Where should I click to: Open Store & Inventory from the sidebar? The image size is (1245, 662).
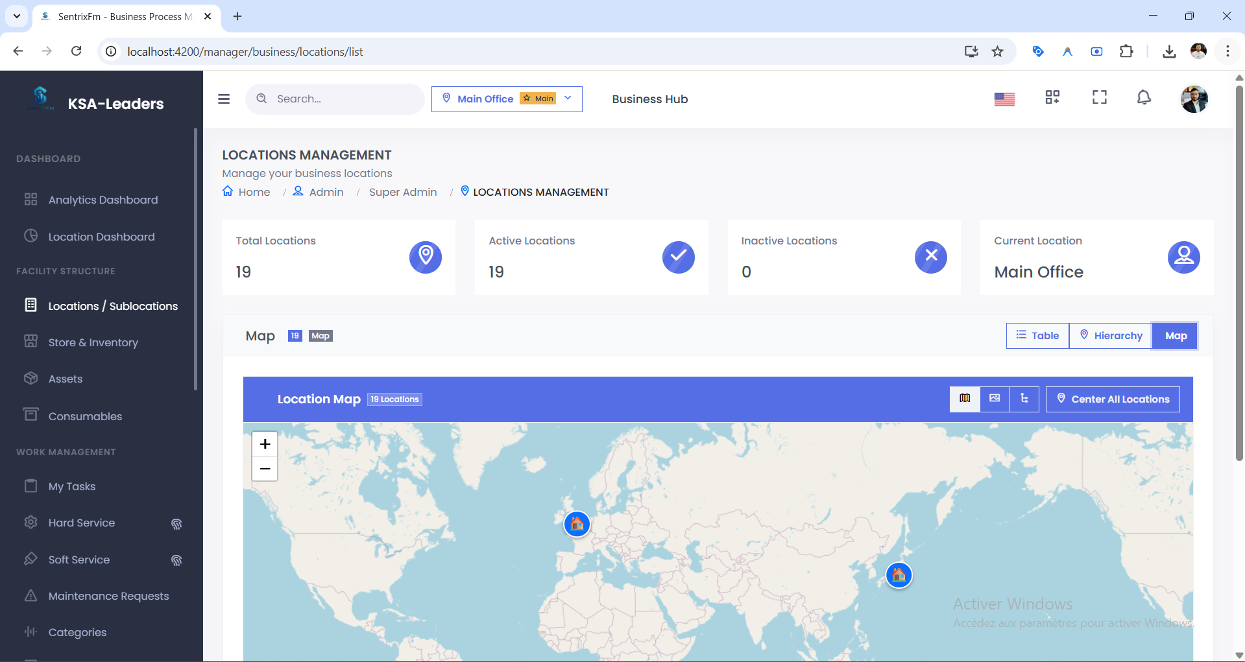93,342
